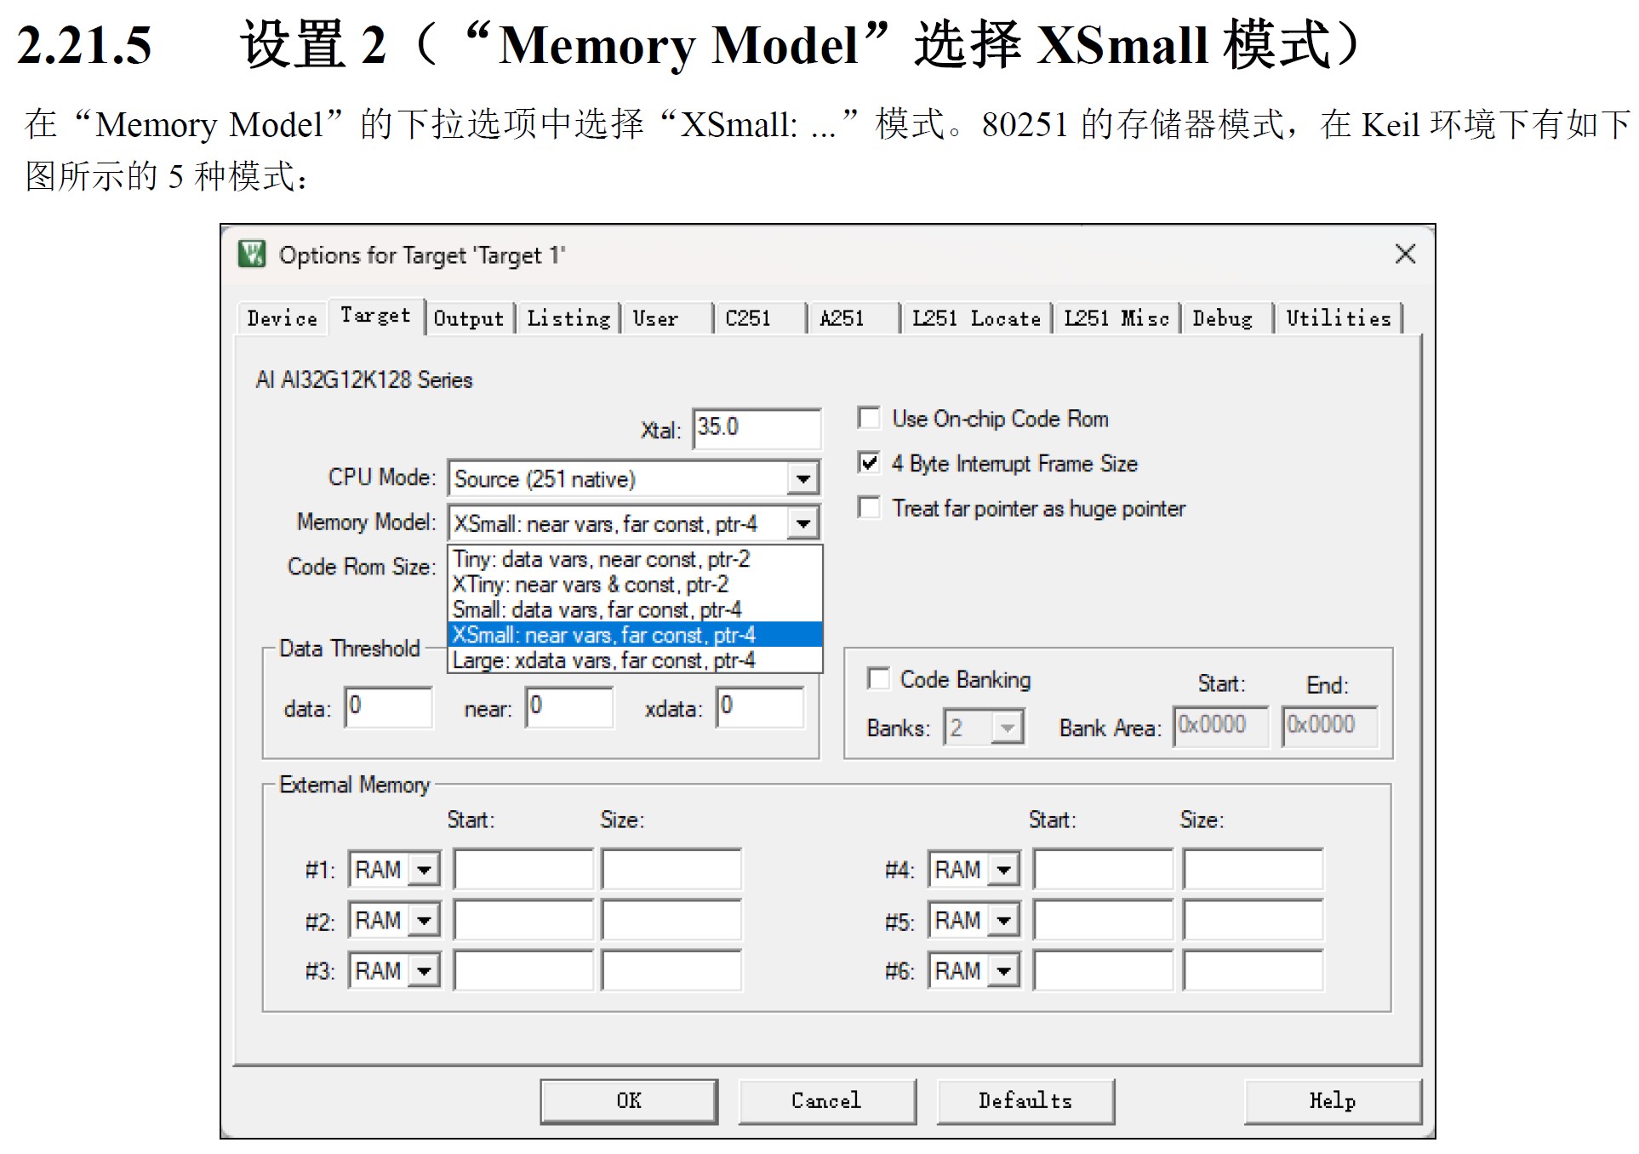Open External Memory #5 RAM type dropdown

(x=1003, y=920)
